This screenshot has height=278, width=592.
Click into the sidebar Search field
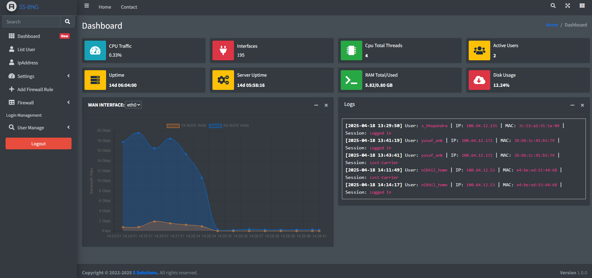pyautogui.click(x=31, y=22)
